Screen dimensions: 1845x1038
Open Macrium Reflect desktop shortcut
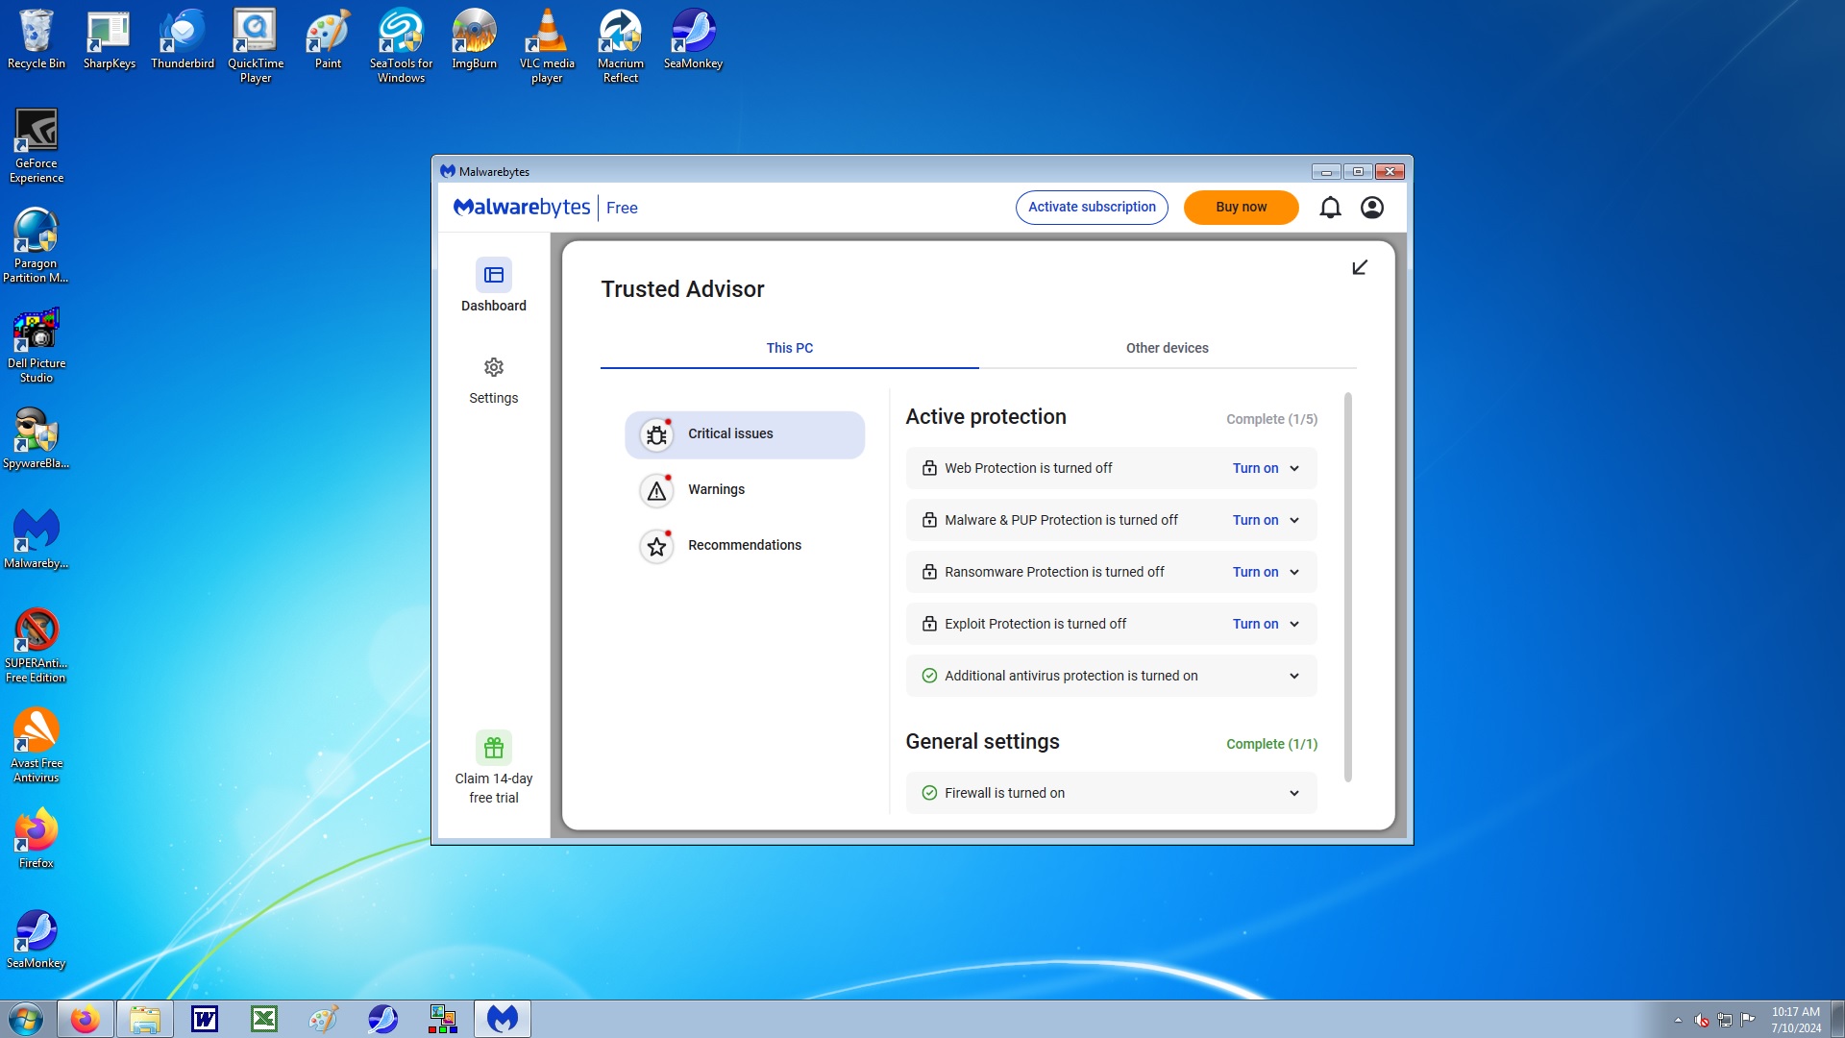[621, 46]
